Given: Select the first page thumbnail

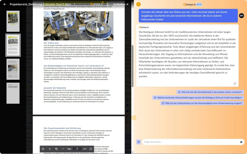Looking at the screenshot, I should click(13, 21).
